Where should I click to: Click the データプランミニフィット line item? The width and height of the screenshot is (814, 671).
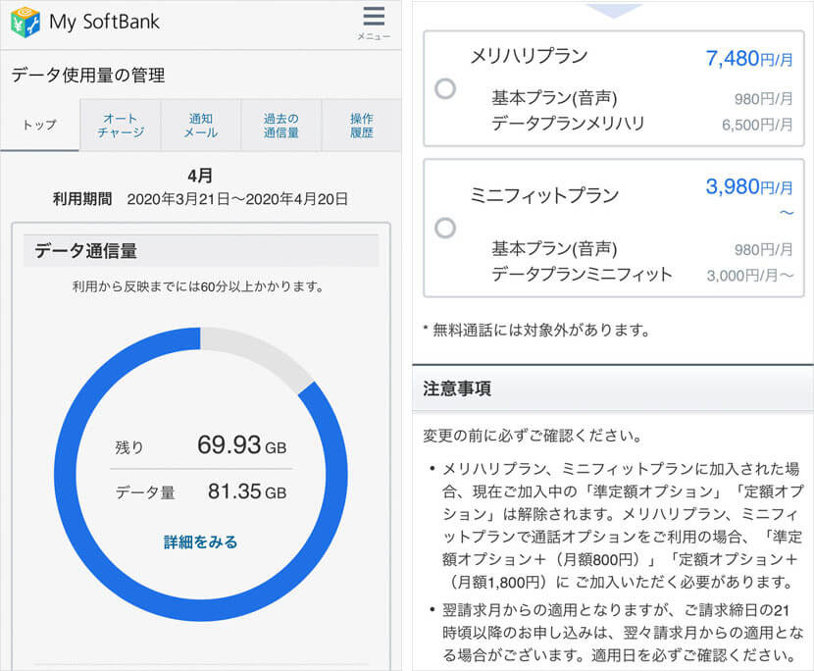pos(582,274)
